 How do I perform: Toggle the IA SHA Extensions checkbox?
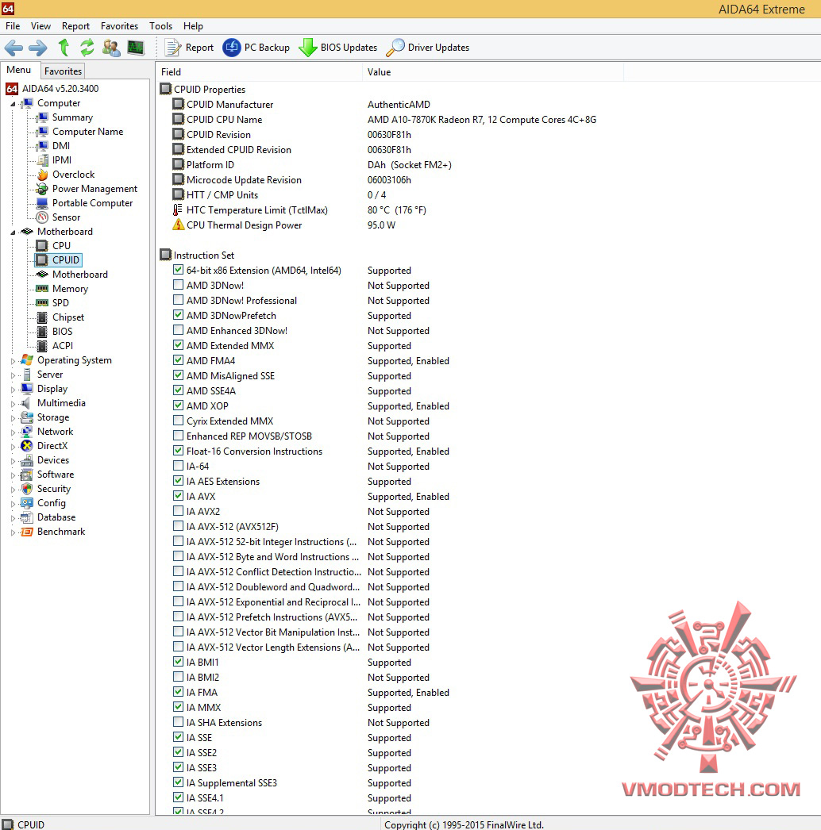coord(178,722)
